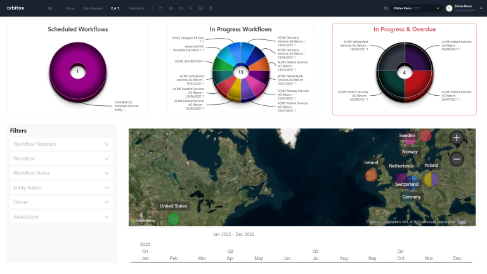Go to the Home menu item
Screen dimensions: 487x274
click(70, 8)
